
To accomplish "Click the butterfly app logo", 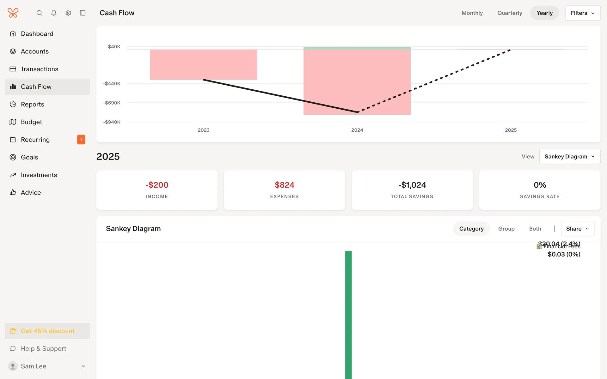I will [x=13, y=13].
